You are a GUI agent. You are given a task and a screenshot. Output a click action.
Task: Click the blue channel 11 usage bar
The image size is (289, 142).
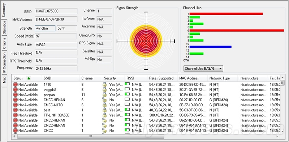click(211, 47)
